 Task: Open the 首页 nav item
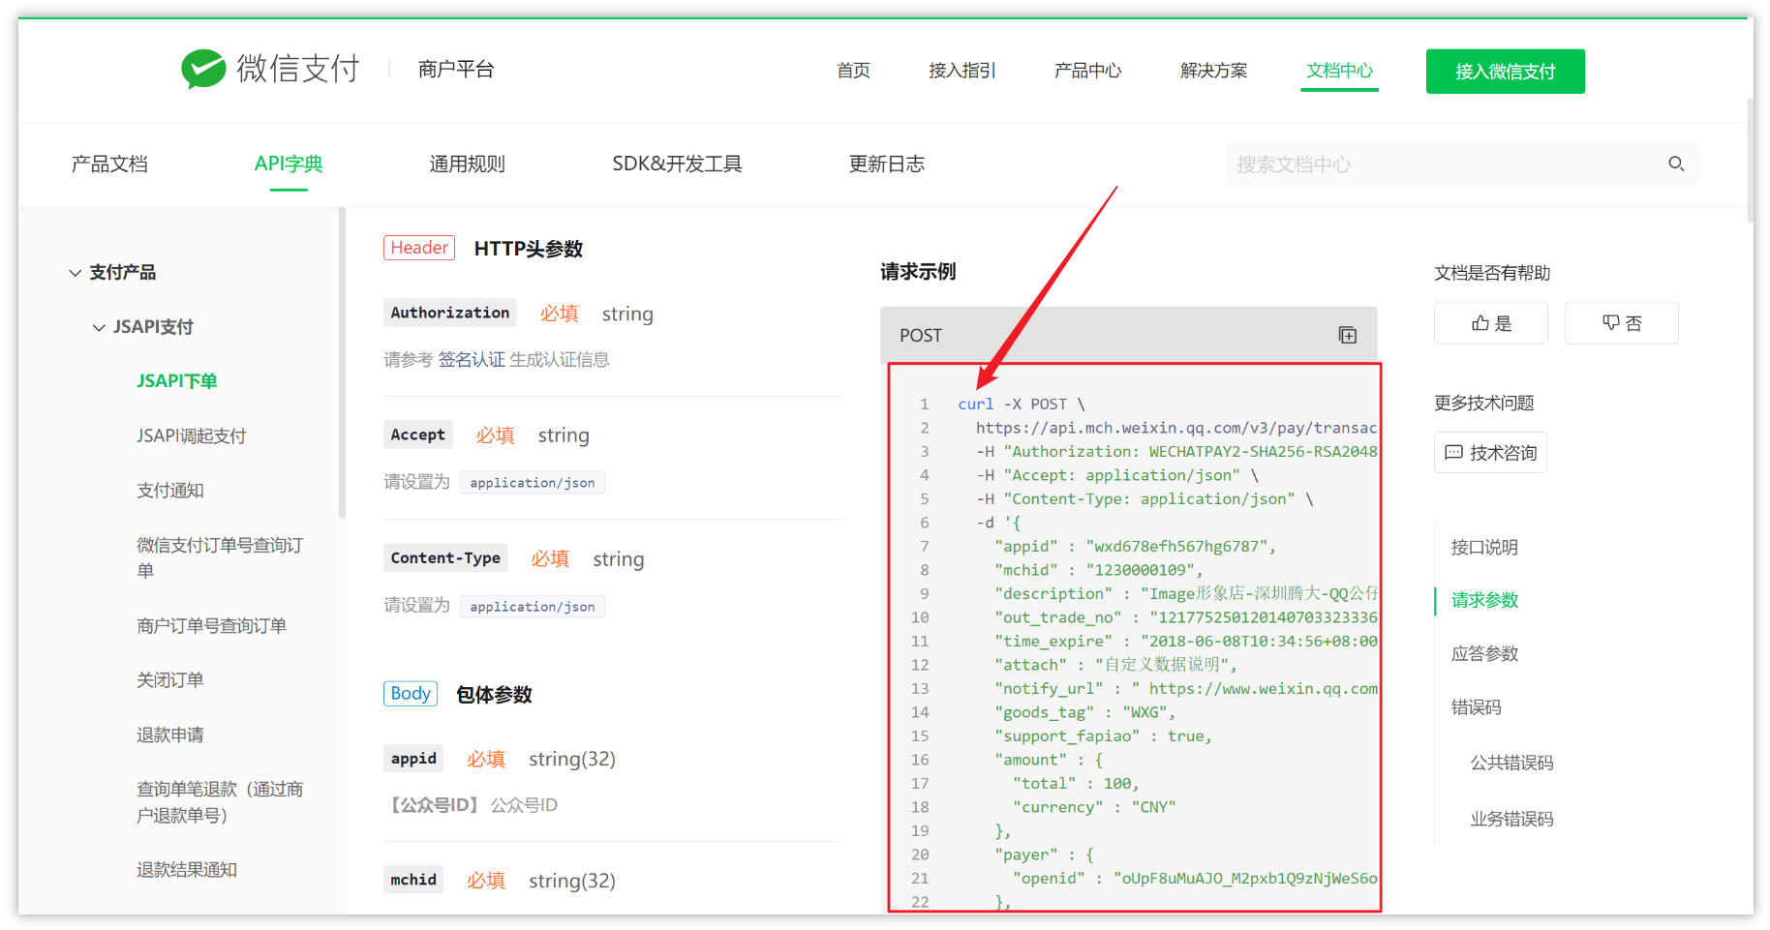[x=853, y=71]
